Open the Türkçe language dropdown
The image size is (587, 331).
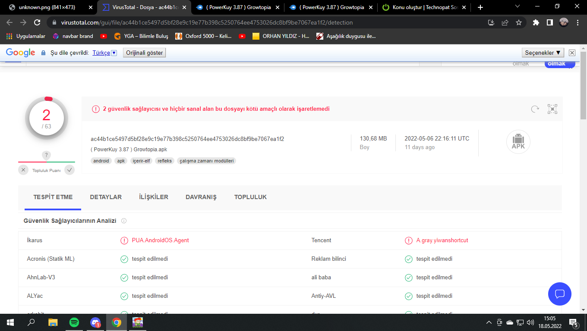(104, 53)
